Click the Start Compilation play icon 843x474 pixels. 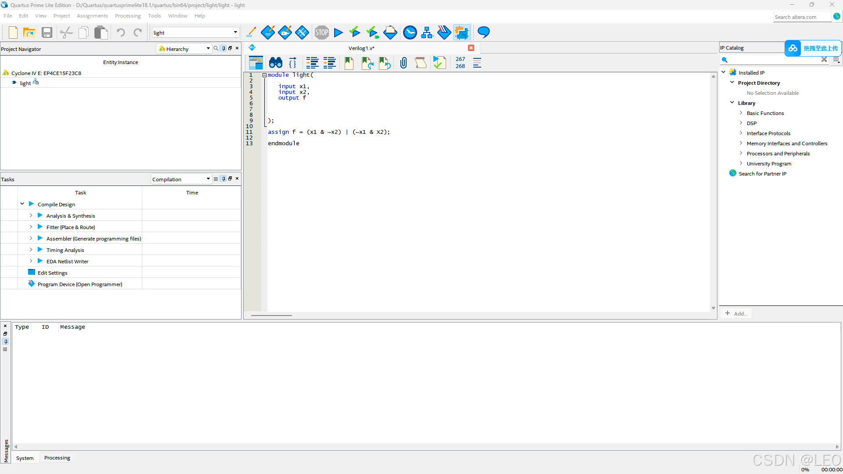click(x=338, y=32)
